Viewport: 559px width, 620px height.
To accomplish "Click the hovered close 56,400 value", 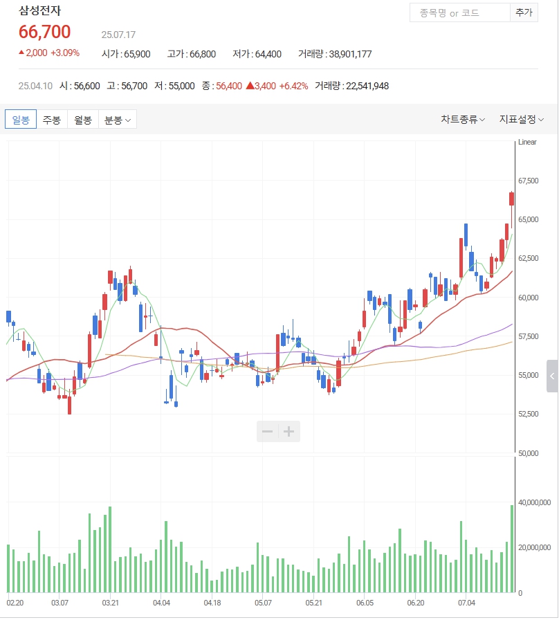I will (x=229, y=86).
